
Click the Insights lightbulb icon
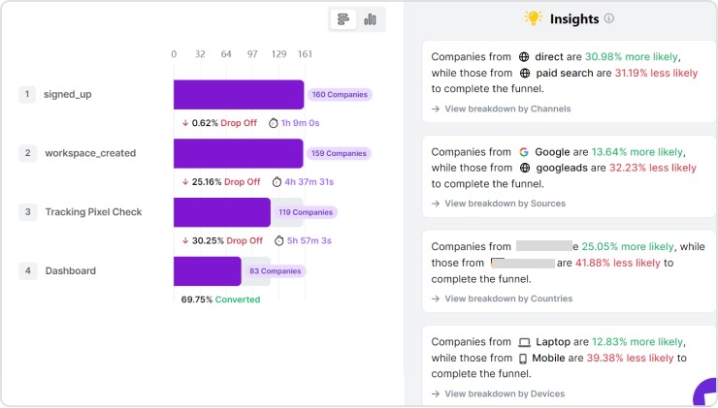click(x=533, y=18)
